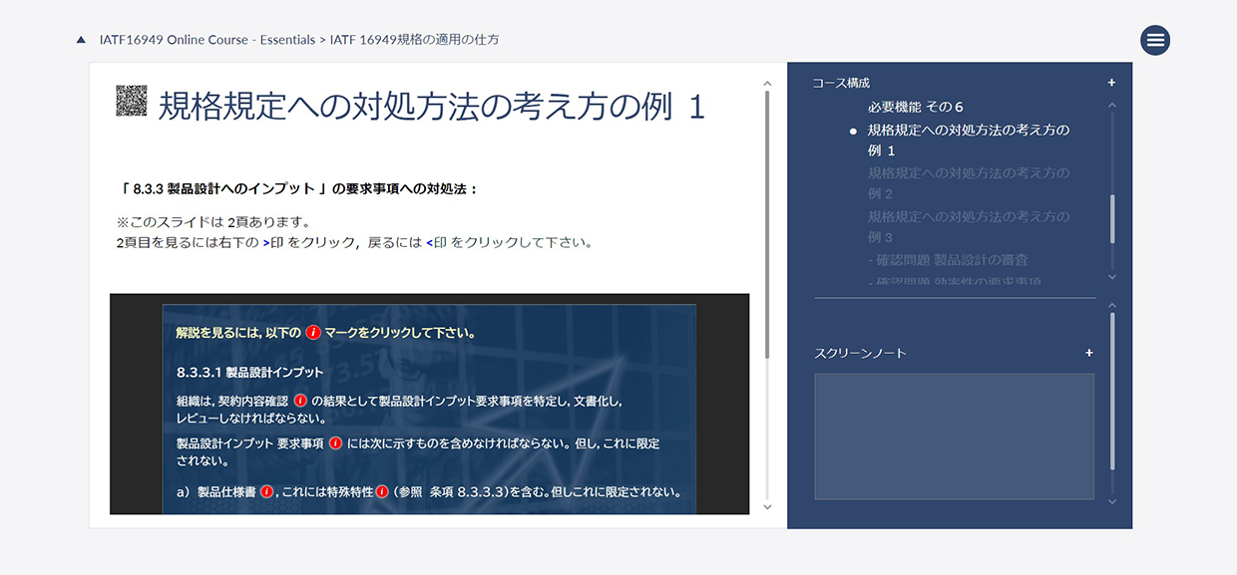Open the hamburger menu in the header

(1155, 40)
